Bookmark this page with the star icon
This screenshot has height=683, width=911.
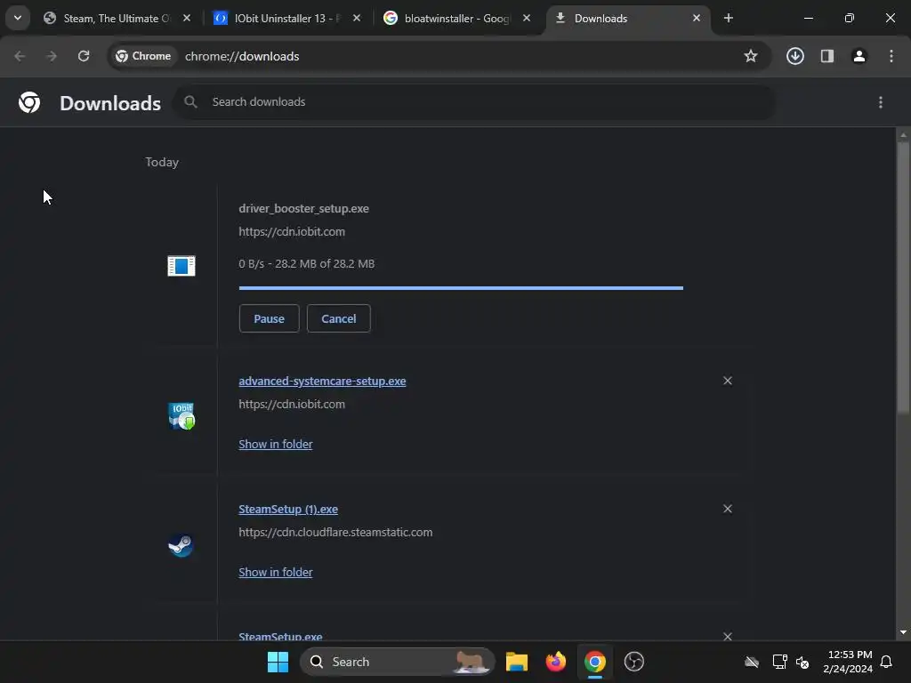[x=751, y=56]
